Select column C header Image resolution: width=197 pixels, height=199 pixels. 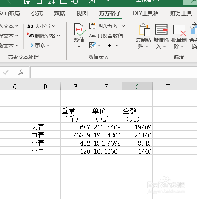15,87
